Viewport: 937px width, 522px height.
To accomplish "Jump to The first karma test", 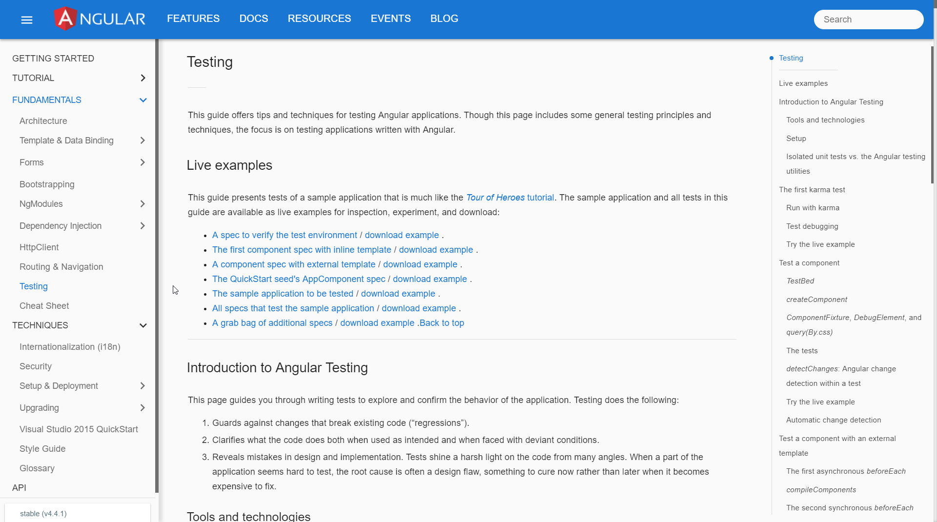I will click(x=812, y=190).
